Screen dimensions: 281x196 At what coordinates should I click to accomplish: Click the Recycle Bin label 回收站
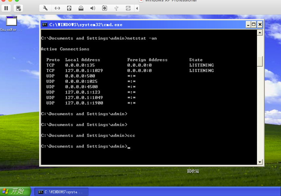coord(193,171)
